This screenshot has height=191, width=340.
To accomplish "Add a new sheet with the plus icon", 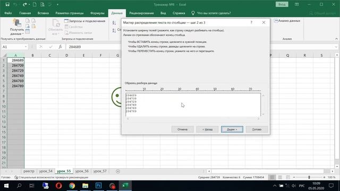I will tap(118, 171).
